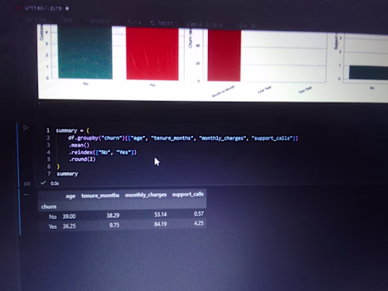Click line 7 'summary' in code cell

(68, 174)
